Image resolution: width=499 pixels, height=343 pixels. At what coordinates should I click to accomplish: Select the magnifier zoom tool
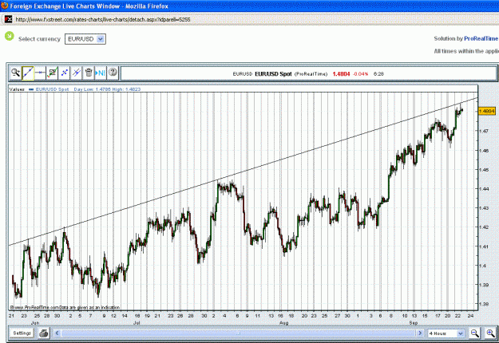pyautogui.click(x=15, y=73)
